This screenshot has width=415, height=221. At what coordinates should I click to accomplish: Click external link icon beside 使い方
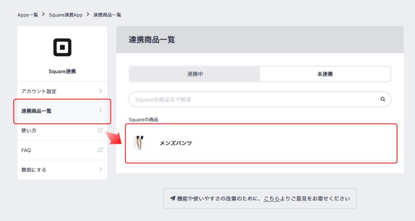tap(101, 130)
